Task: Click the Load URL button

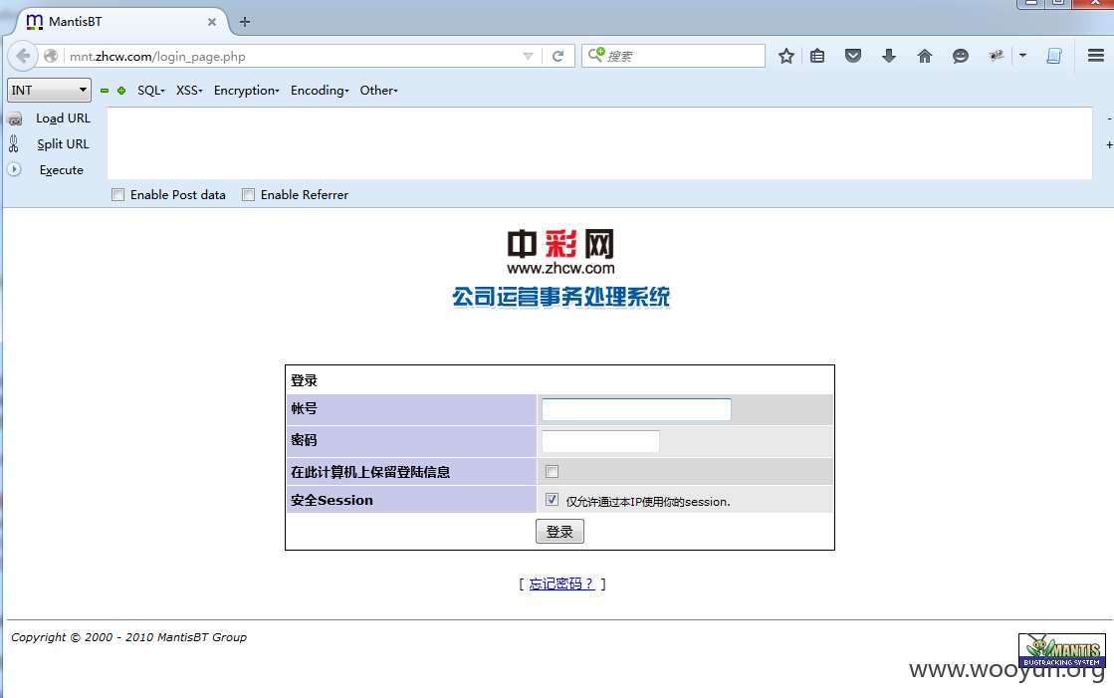Action: (64, 118)
